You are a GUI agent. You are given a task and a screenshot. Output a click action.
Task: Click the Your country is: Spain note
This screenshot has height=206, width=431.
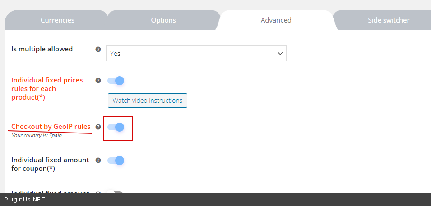[x=37, y=135]
